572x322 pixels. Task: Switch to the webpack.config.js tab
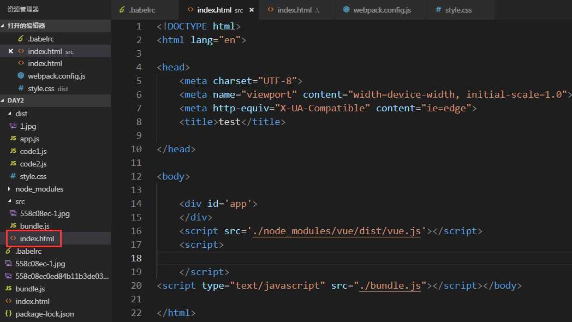point(382,10)
